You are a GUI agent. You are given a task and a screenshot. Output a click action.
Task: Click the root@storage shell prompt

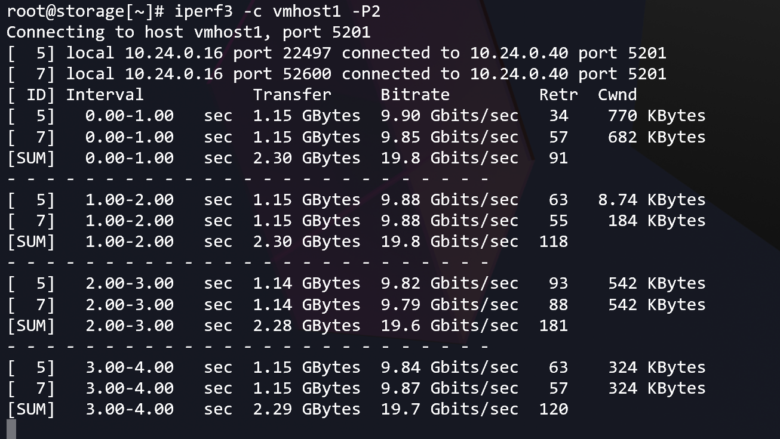pos(84,11)
